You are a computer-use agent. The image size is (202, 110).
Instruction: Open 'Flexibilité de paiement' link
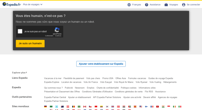(74, 78)
